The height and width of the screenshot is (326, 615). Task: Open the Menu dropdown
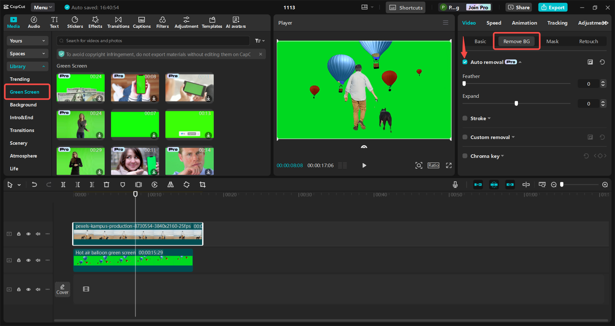click(x=43, y=7)
